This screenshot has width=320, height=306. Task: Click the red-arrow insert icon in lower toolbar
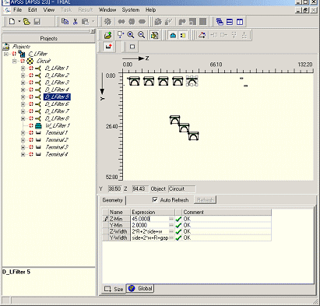tap(108, 47)
